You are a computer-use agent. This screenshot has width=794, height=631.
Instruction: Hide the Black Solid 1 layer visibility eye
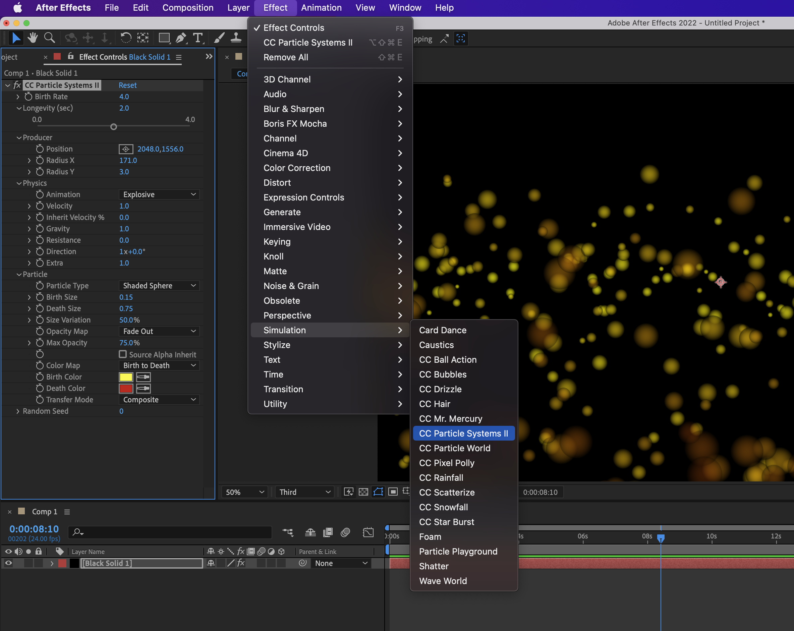pyautogui.click(x=8, y=563)
